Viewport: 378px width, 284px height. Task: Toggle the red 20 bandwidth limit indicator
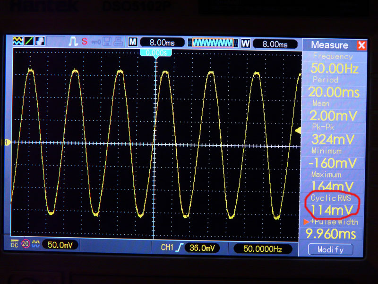pos(25,244)
